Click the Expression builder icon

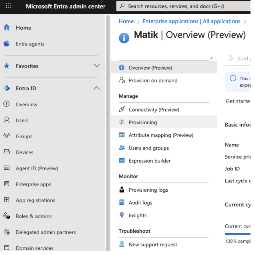[x=122, y=161]
